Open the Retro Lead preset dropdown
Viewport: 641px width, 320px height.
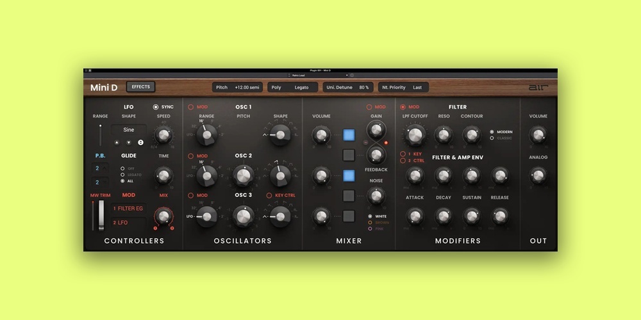click(x=319, y=76)
